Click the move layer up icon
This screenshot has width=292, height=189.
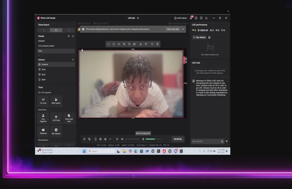pyautogui.click(x=146, y=44)
